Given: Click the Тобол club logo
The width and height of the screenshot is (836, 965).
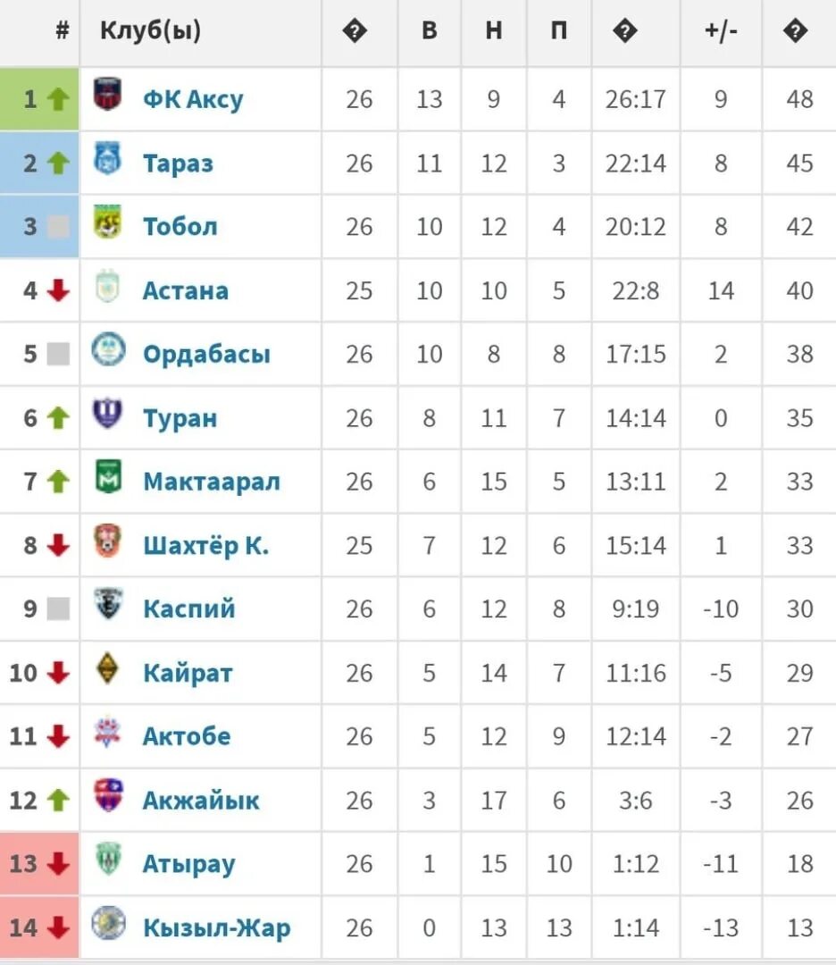Looking at the screenshot, I should [107, 222].
